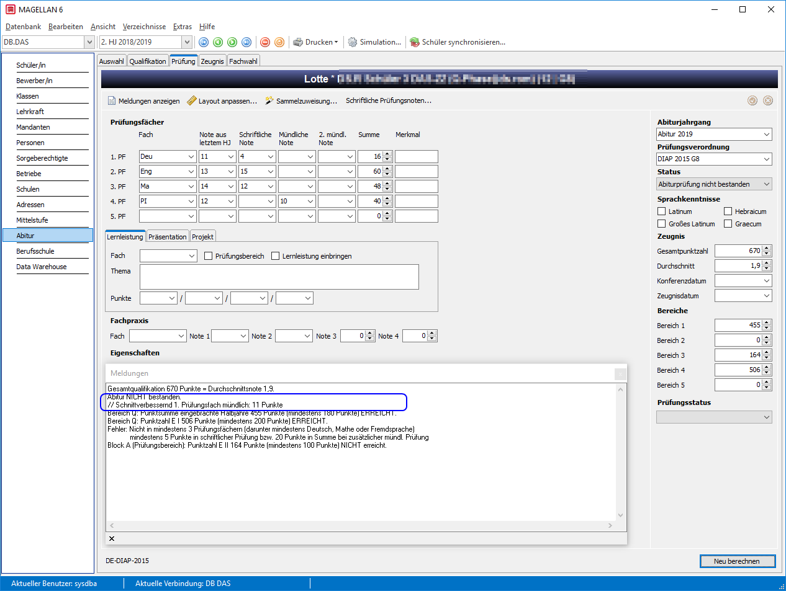Open 1. PF Fach Deu dropdown
The height and width of the screenshot is (591, 786).
191,156
